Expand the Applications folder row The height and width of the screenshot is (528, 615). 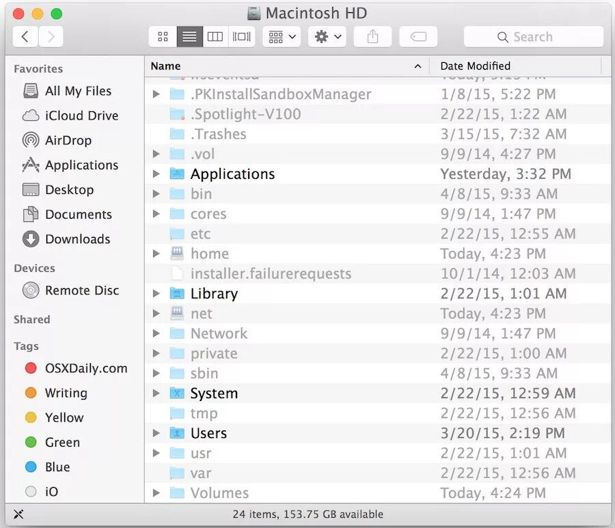pyautogui.click(x=156, y=174)
